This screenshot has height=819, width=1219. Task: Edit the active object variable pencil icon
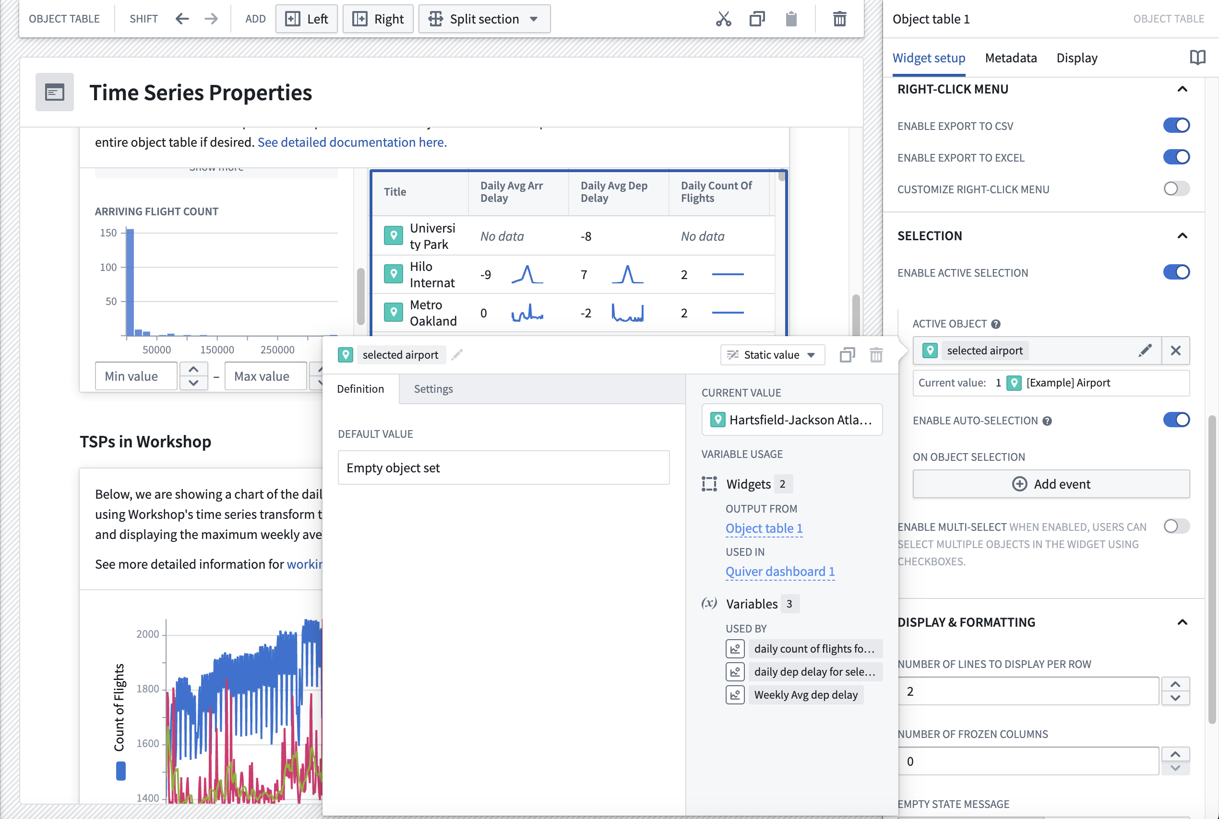[1145, 351]
